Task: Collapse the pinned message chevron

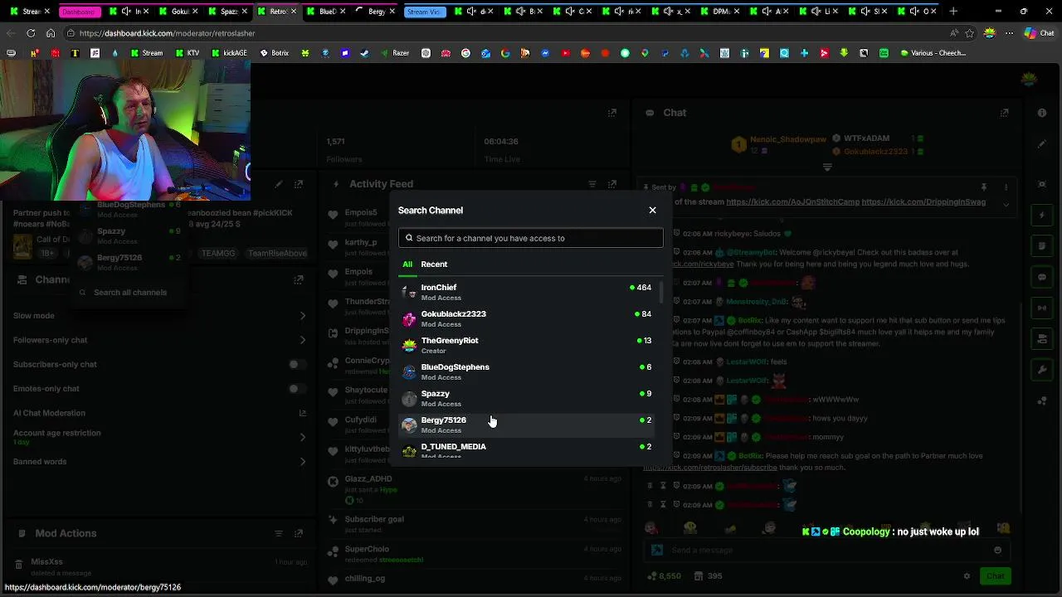Action: tap(1006, 204)
